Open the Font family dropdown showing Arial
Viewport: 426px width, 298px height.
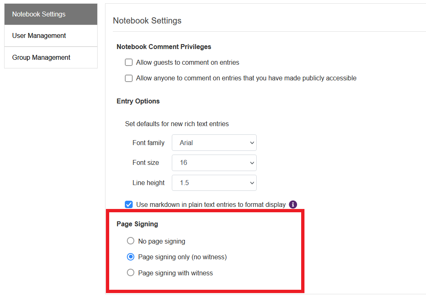(x=214, y=143)
